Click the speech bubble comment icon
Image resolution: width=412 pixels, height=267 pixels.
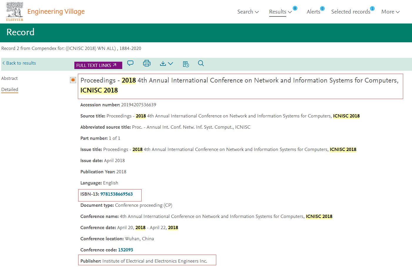point(130,63)
